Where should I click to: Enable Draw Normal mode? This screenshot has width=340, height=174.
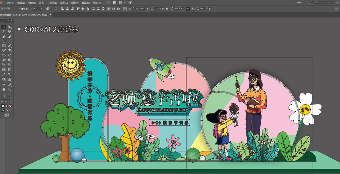coord(3,110)
